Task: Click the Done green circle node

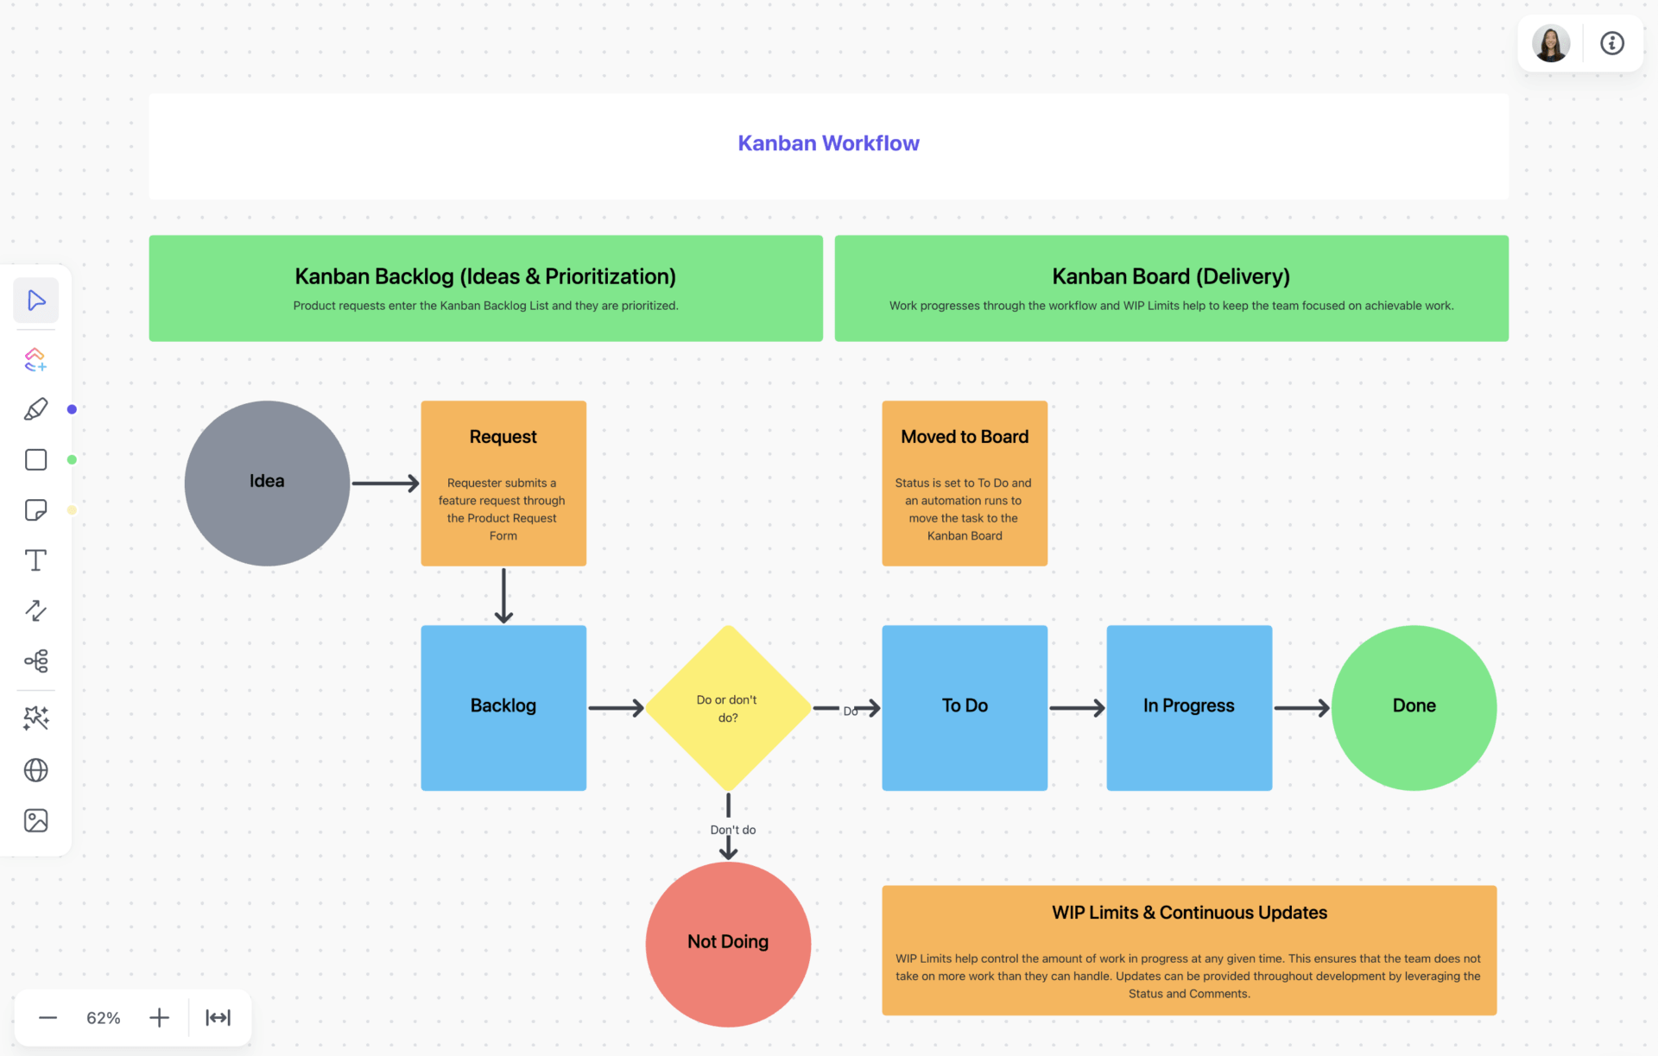Action: coord(1414,705)
